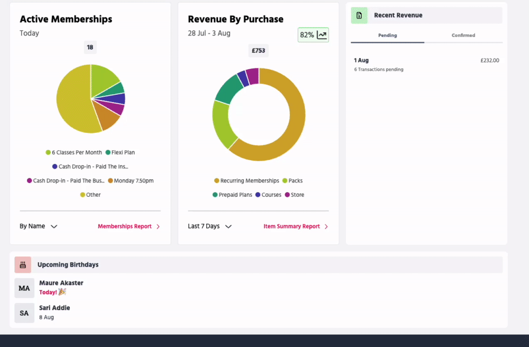Image resolution: width=529 pixels, height=347 pixels.
Task: Open the Item Summary Report link
Action: [291, 226]
